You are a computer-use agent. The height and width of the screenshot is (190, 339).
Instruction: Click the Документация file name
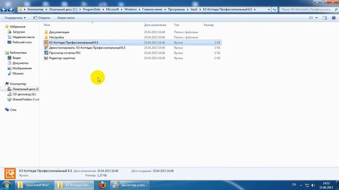tap(59, 32)
